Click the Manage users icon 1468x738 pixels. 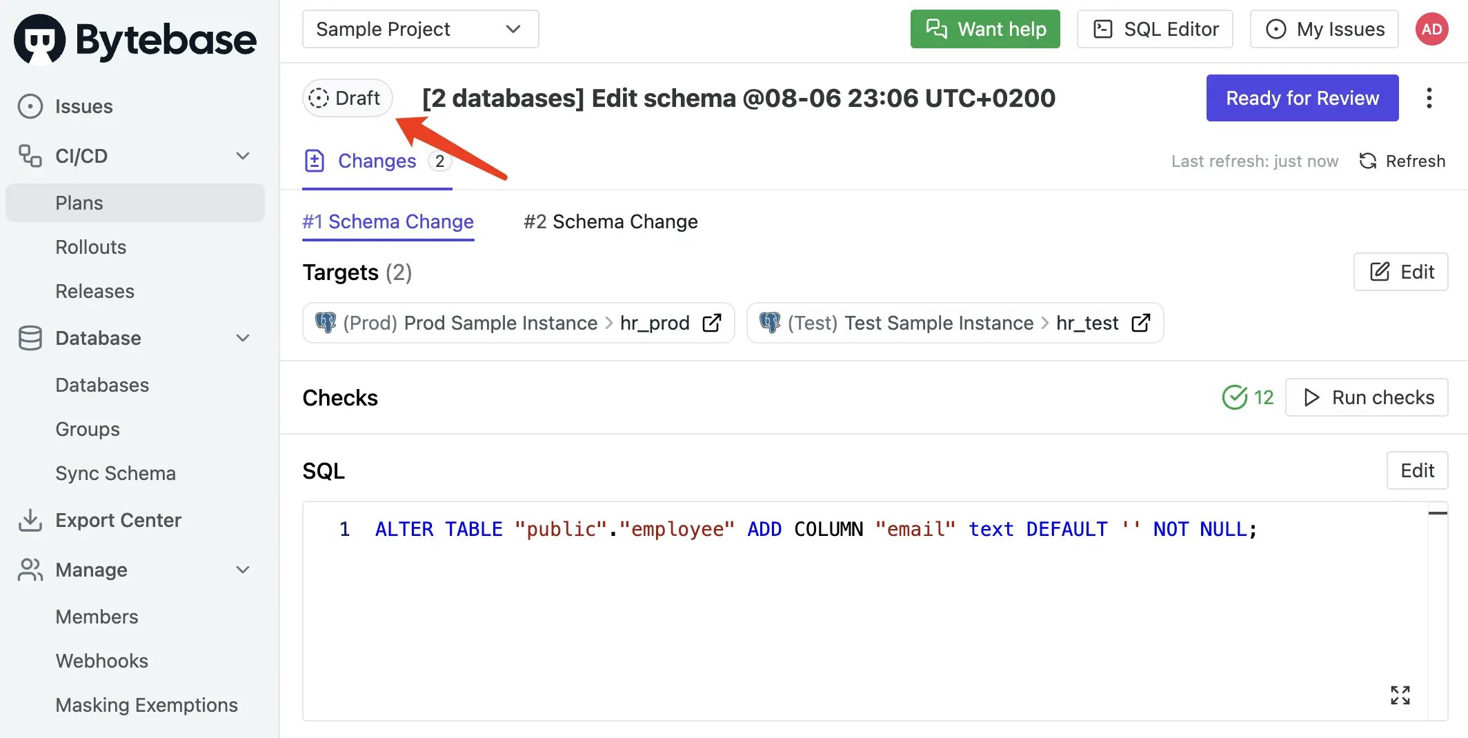pyautogui.click(x=30, y=570)
